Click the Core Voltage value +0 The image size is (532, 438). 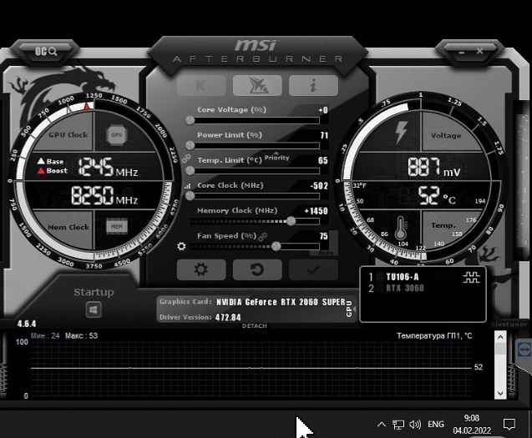pyautogui.click(x=323, y=110)
